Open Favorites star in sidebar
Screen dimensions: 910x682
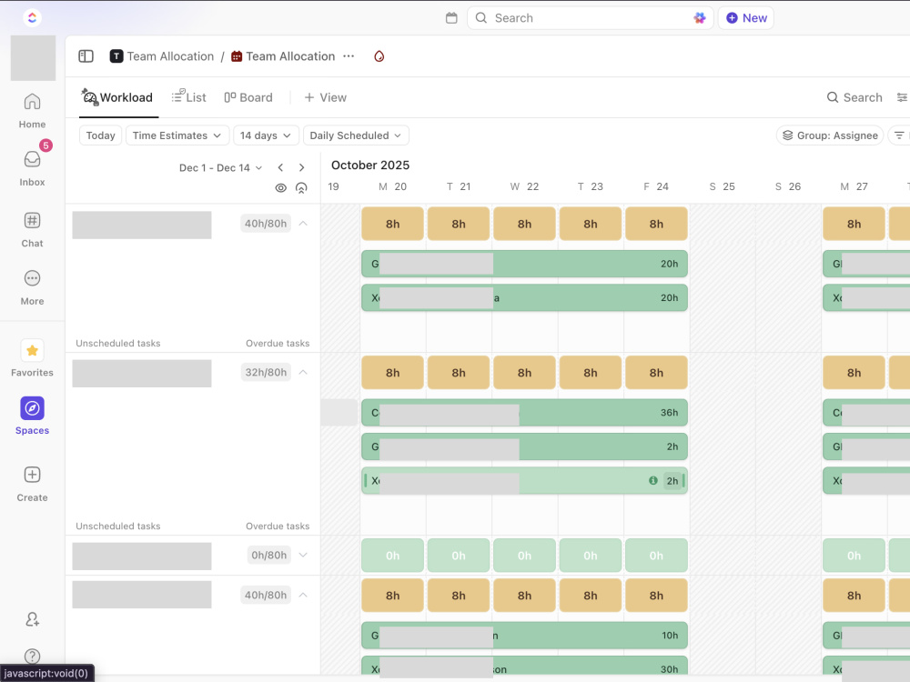[32, 358]
